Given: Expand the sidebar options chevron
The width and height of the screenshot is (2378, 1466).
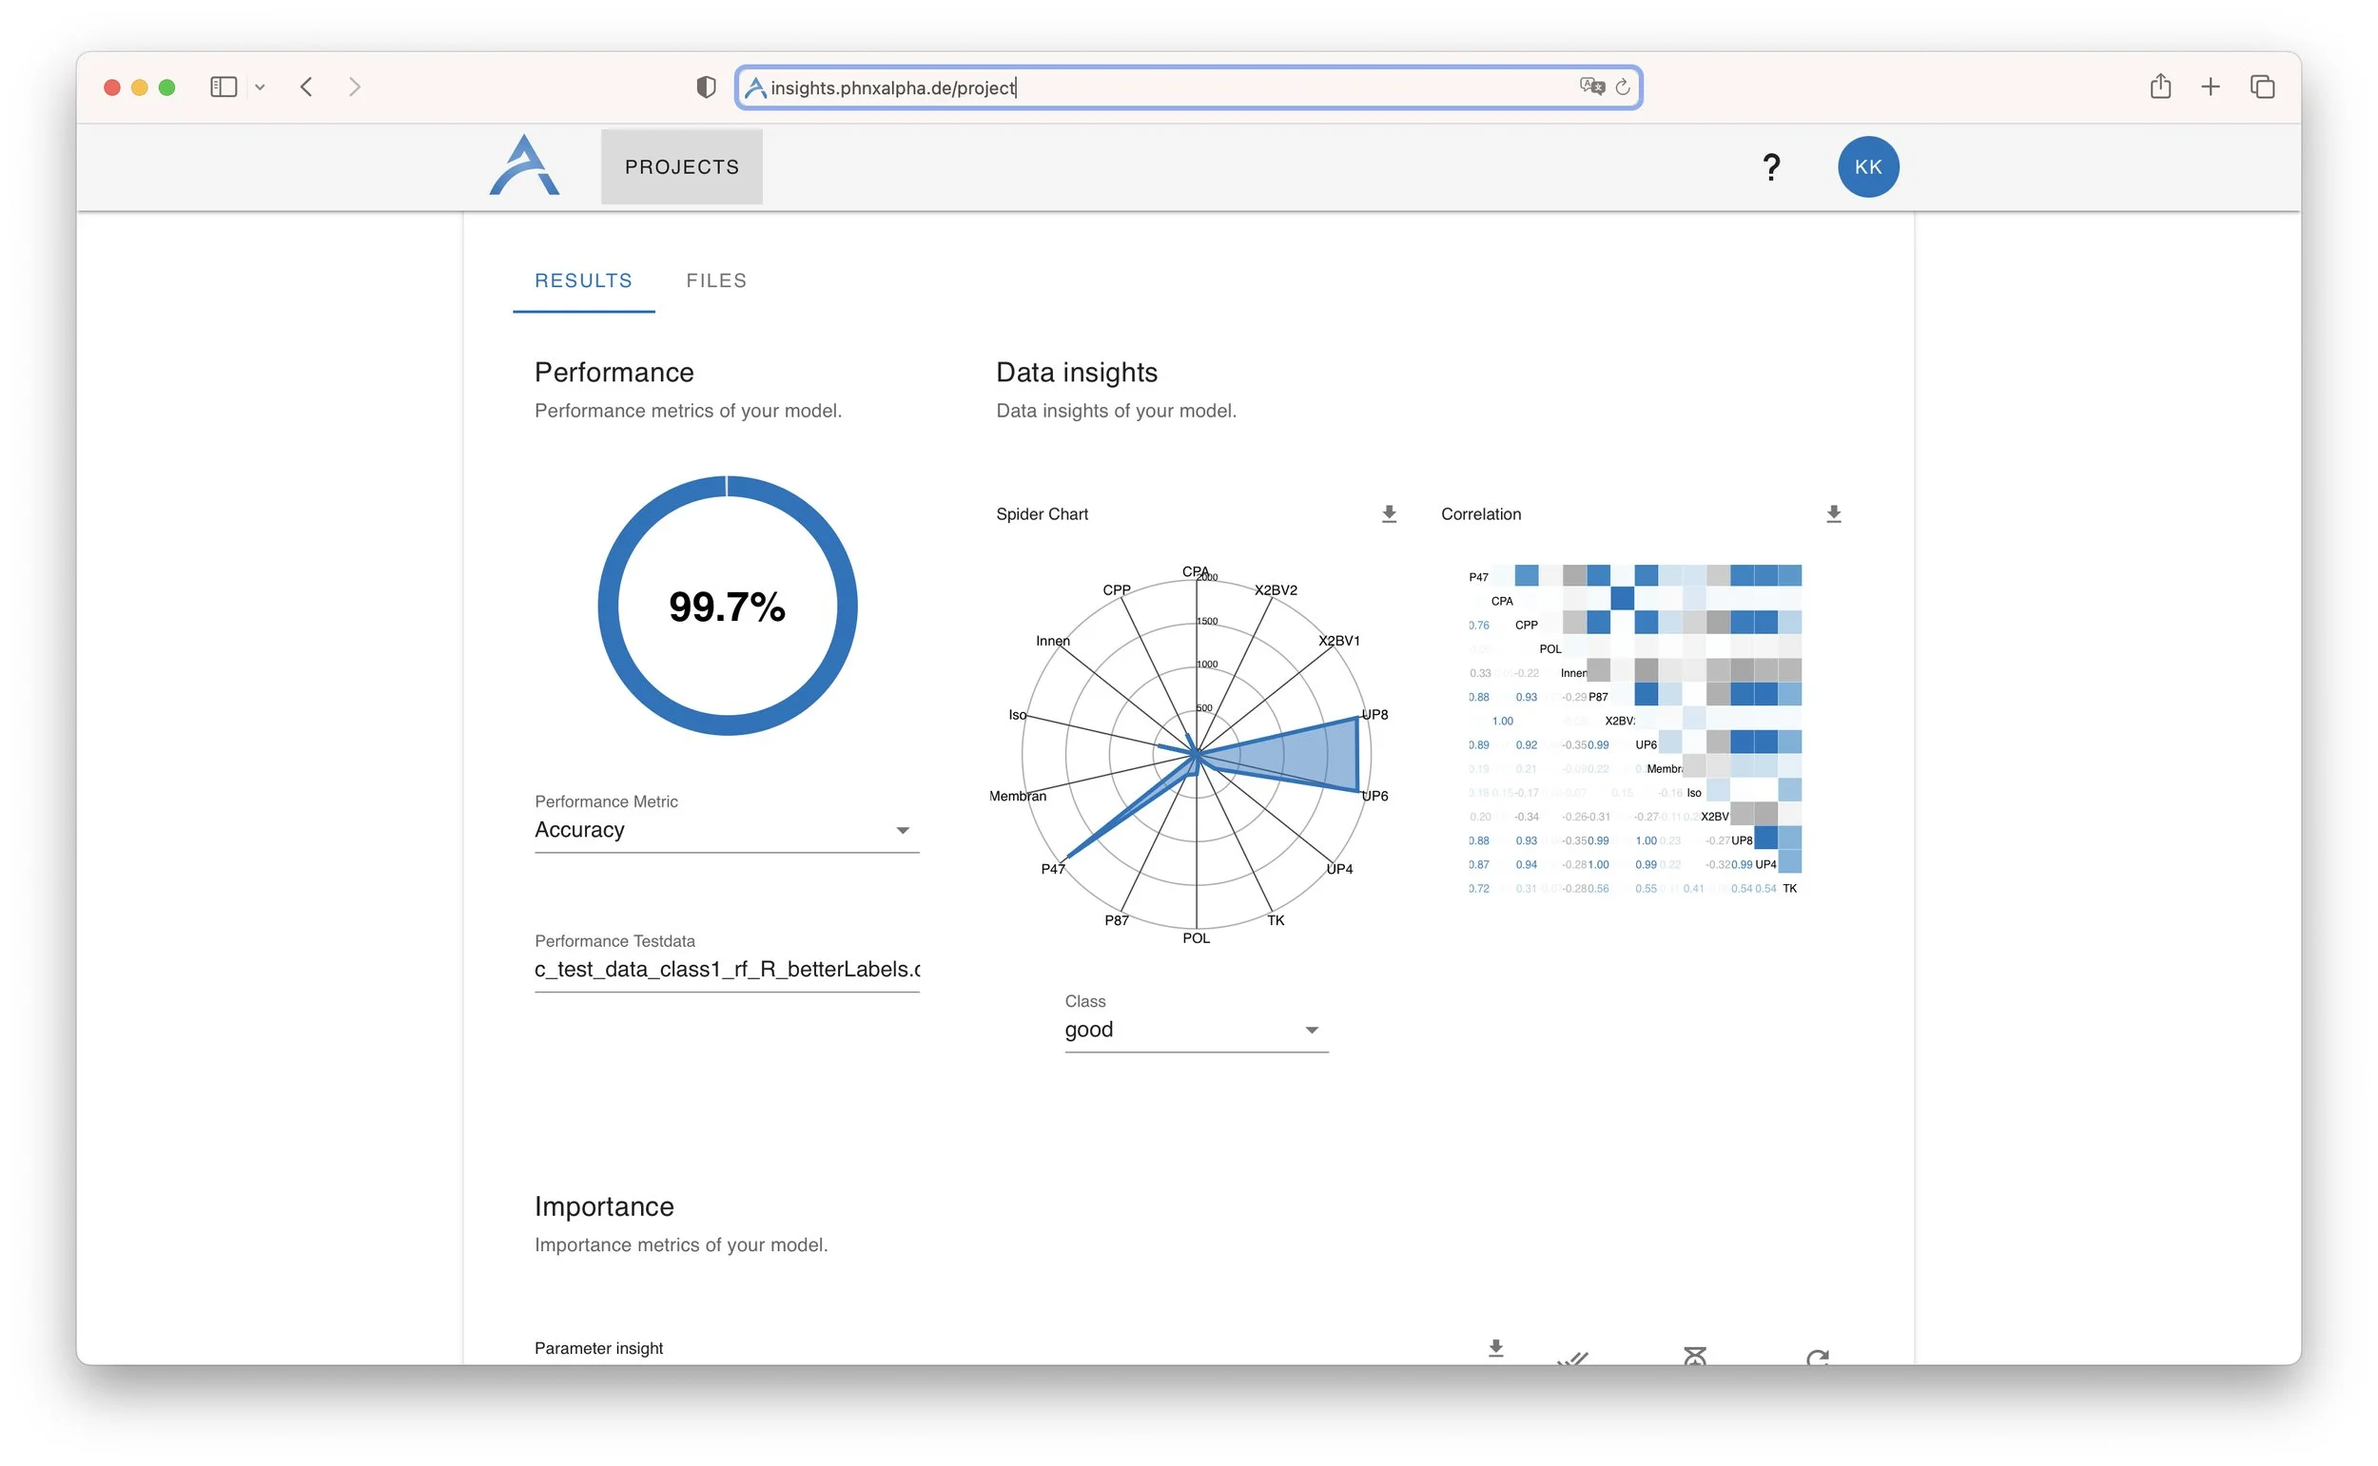Looking at the screenshot, I should (x=260, y=87).
